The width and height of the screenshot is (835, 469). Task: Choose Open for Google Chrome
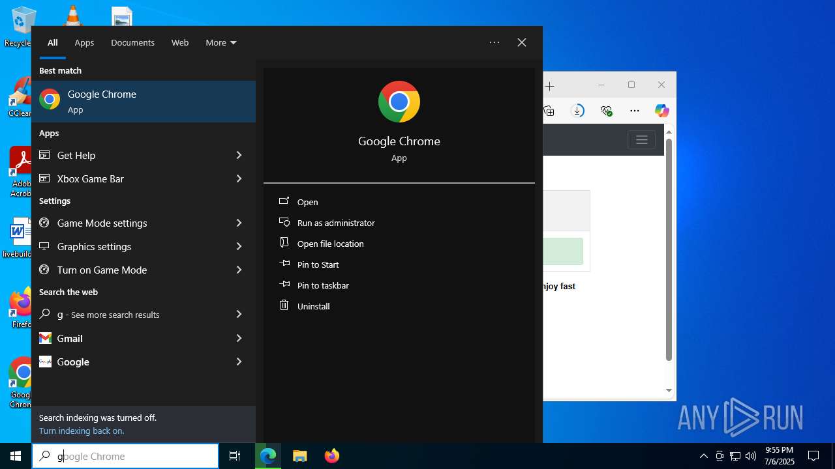(x=399, y=202)
